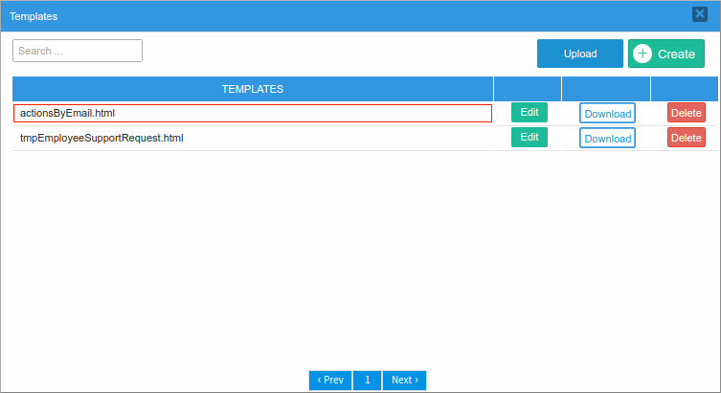Edit the actionsByEmail.html template

(x=529, y=113)
